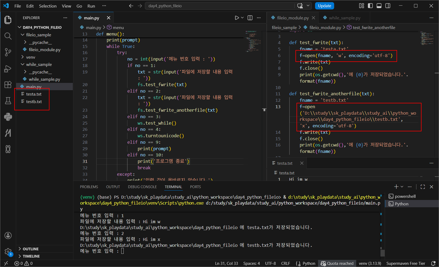Switch to the PORTS panel tab

pyautogui.click(x=195, y=187)
